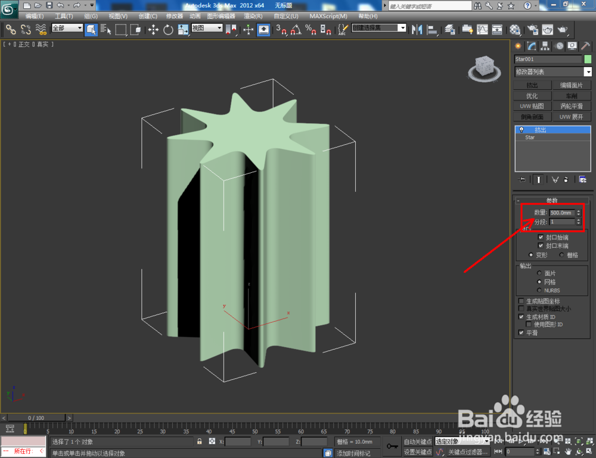This screenshot has height=458, width=596.
Task: Open the MAXScript(M) menu
Action: 328,16
